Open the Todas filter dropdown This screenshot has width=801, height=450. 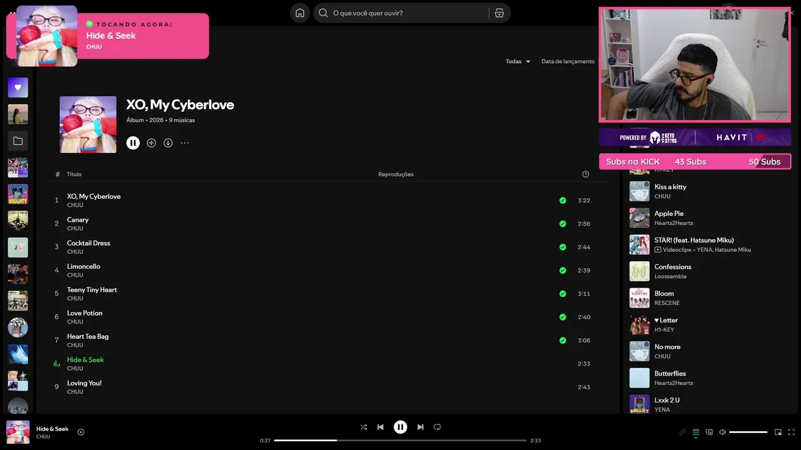[x=518, y=61]
